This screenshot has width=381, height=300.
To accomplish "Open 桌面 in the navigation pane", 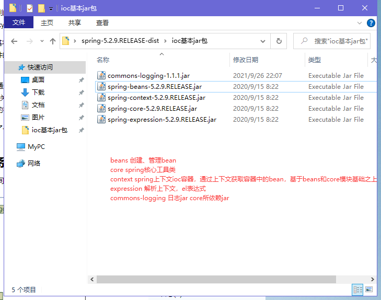I will coord(38,79).
